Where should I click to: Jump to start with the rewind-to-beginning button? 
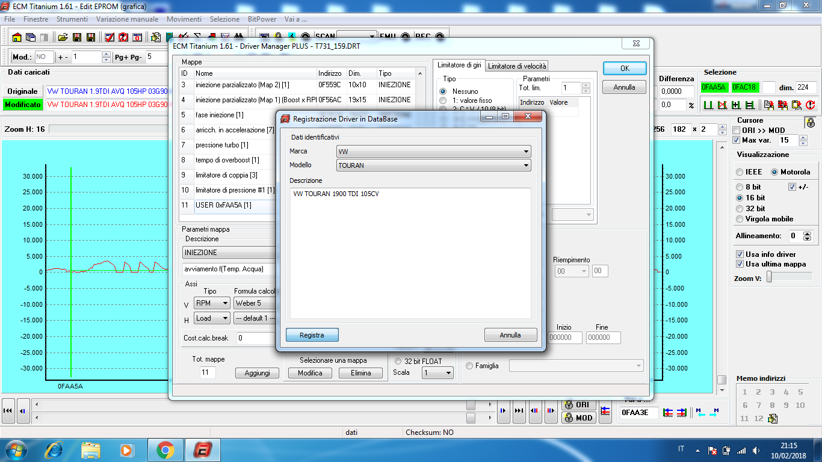point(8,410)
